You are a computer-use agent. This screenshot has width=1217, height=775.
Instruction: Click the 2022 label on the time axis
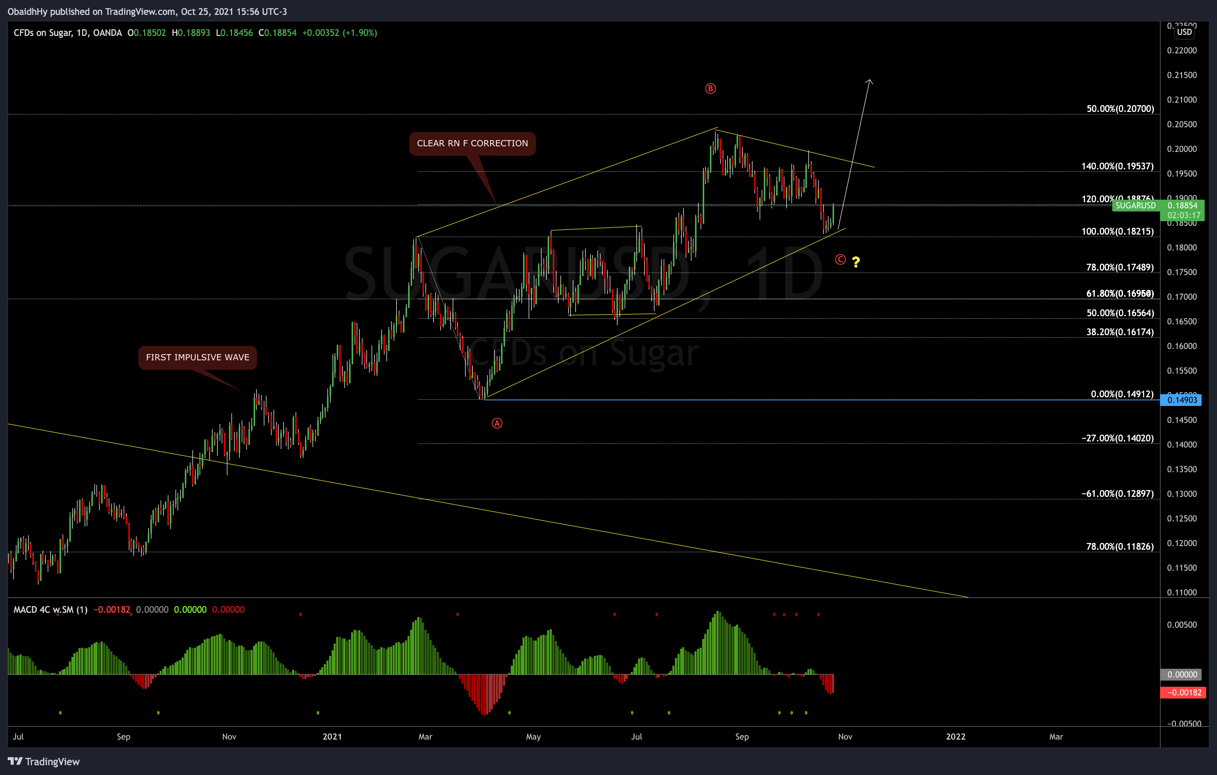click(x=956, y=737)
